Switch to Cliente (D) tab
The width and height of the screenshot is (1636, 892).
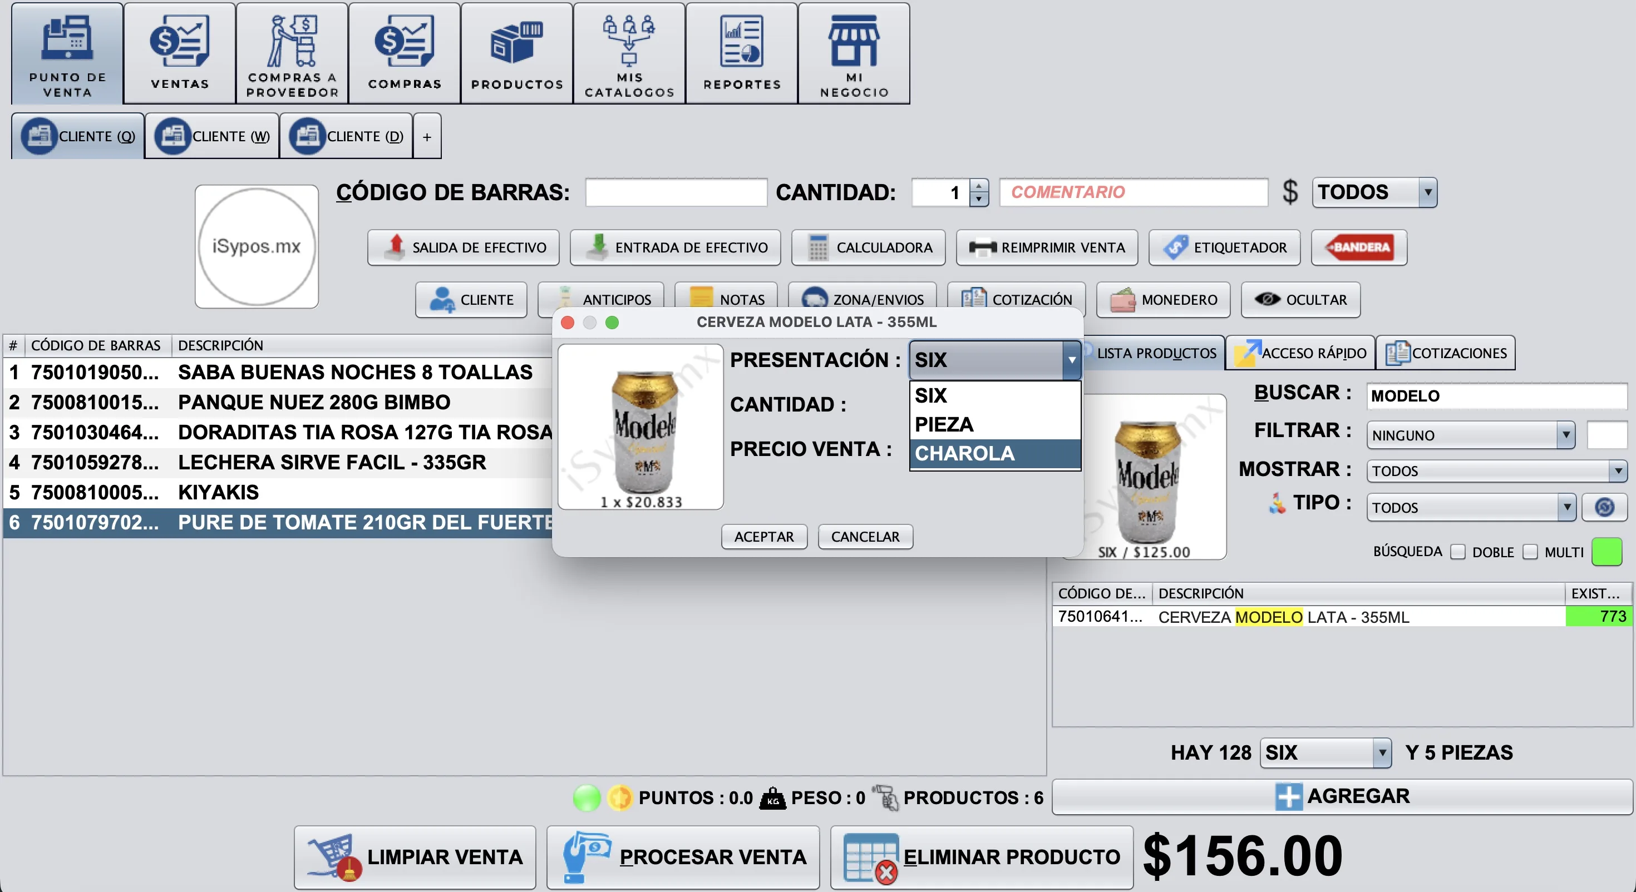tap(347, 136)
